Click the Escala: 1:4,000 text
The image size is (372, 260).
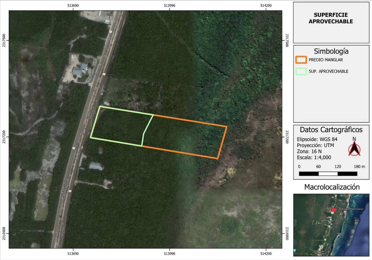pos(314,157)
